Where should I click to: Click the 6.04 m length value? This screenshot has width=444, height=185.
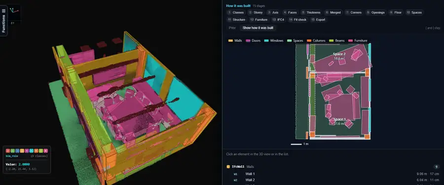click(422, 180)
